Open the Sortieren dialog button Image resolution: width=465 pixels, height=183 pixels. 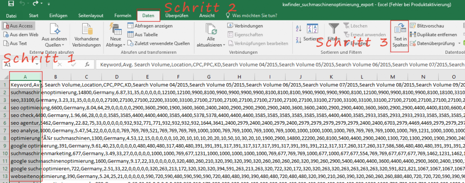pos(312,33)
